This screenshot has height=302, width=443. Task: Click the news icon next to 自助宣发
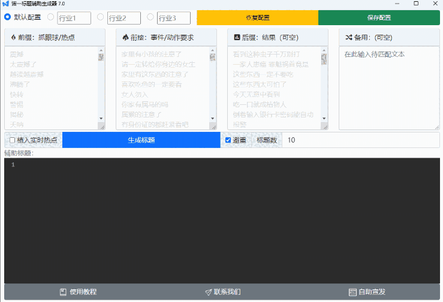point(352,292)
